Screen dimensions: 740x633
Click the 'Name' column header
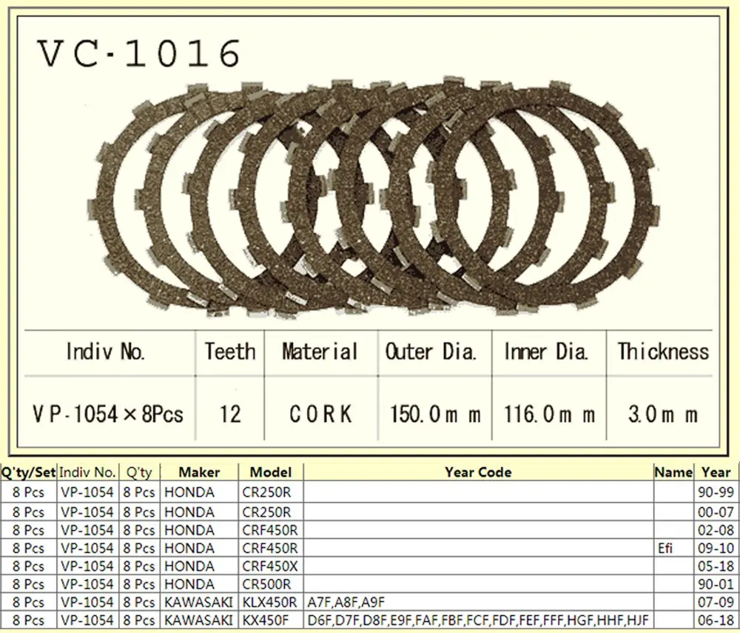(673, 472)
